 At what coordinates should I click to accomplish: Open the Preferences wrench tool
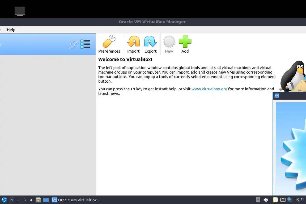(109, 44)
